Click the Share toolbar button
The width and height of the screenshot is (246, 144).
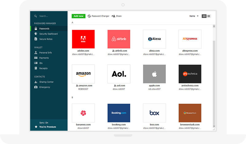click(117, 16)
